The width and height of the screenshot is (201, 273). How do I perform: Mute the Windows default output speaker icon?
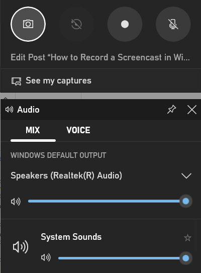tap(16, 202)
